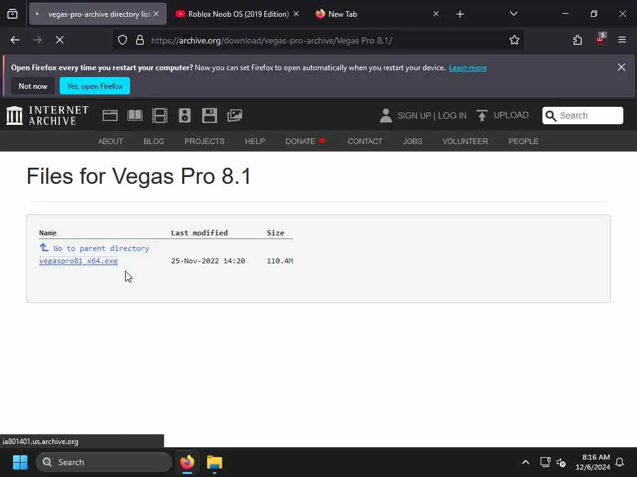Close the Roblox Noob OS tab
637x477 pixels.
tap(296, 14)
